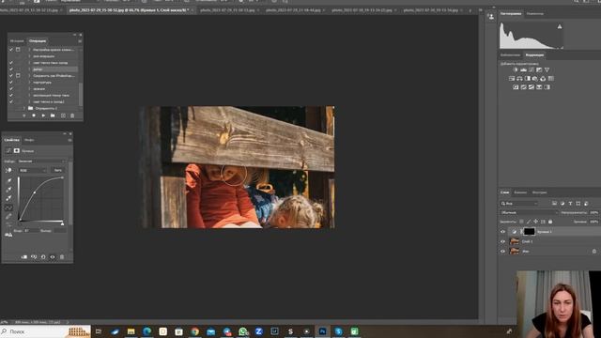The width and height of the screenshot is (601, 338).
Task: Create a new action set folder
Action: coord(53,115)
